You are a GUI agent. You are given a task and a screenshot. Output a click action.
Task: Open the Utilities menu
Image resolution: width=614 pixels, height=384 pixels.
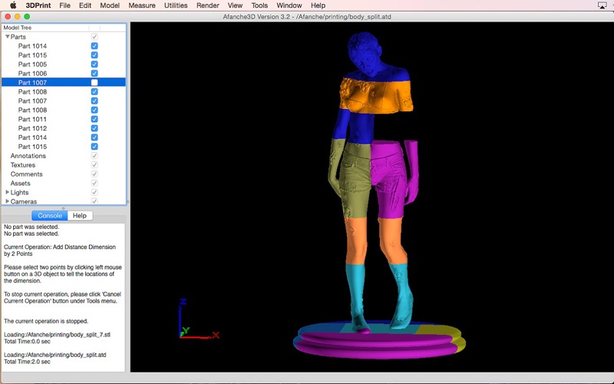176,5
